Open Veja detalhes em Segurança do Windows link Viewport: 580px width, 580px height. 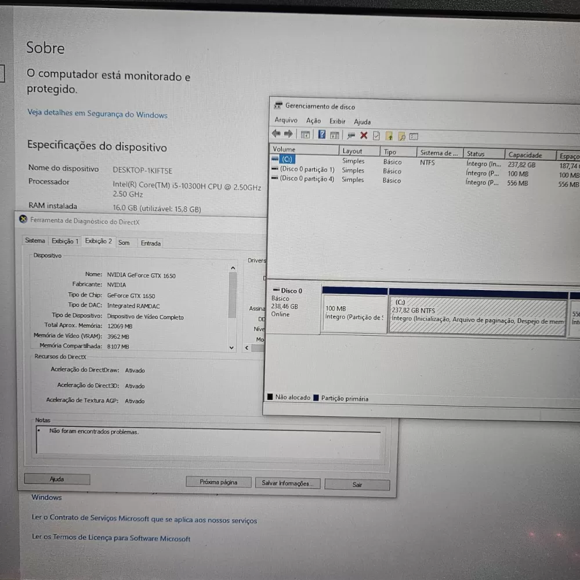pyautogui.click(x=97, y=114)
